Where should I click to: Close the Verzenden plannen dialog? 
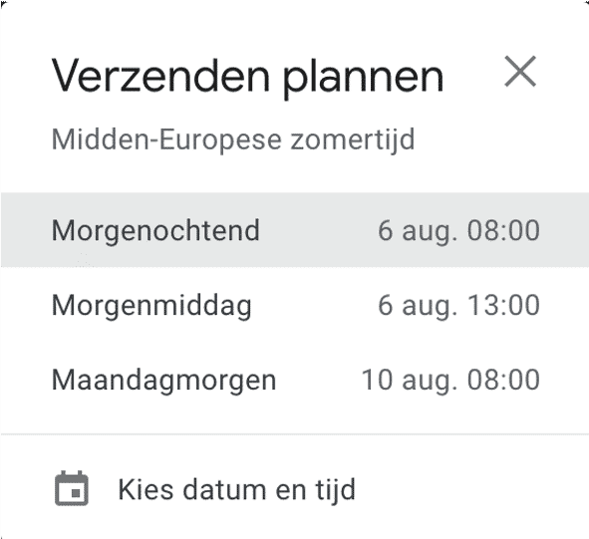[520, 72]
